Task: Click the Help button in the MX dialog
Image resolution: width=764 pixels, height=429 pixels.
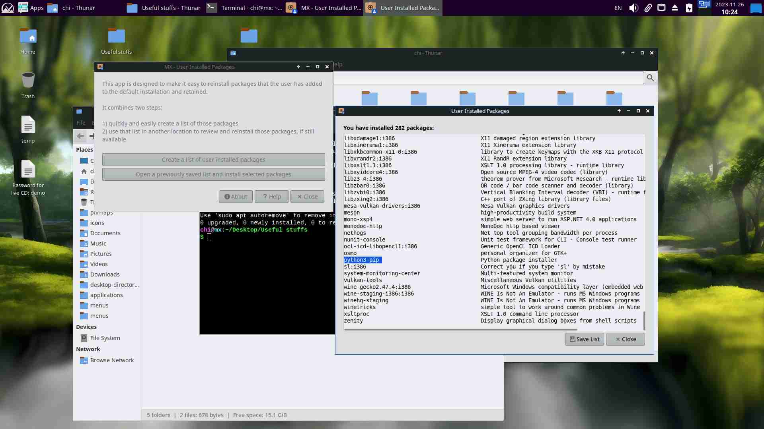Action: [x=271, y=197]
